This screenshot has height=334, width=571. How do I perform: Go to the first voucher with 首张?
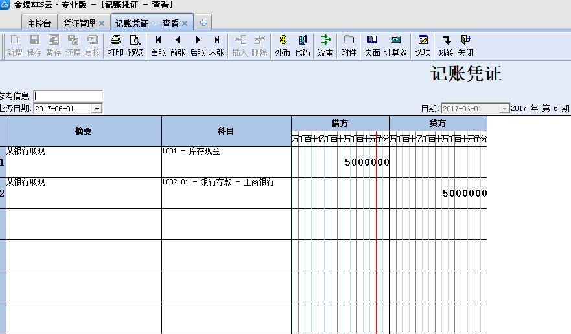point(158,45)
